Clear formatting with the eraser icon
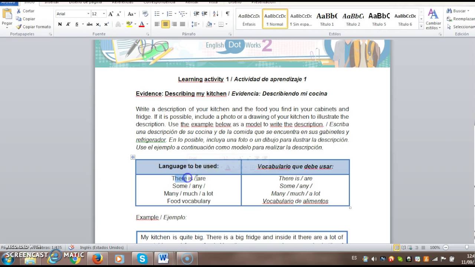Screen dimensions: 475x267 [x=145, y=14]
